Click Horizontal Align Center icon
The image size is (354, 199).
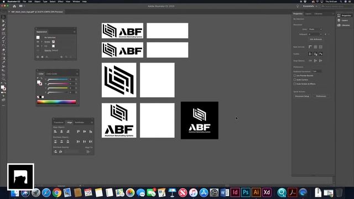61,132
